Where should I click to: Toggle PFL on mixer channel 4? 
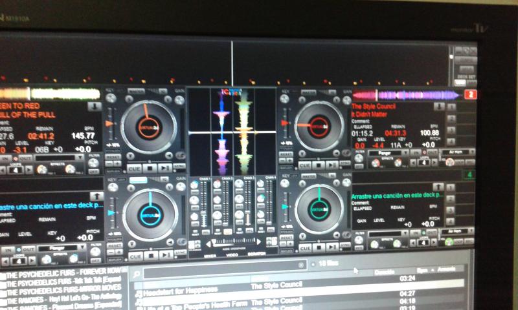coord(271,230)
